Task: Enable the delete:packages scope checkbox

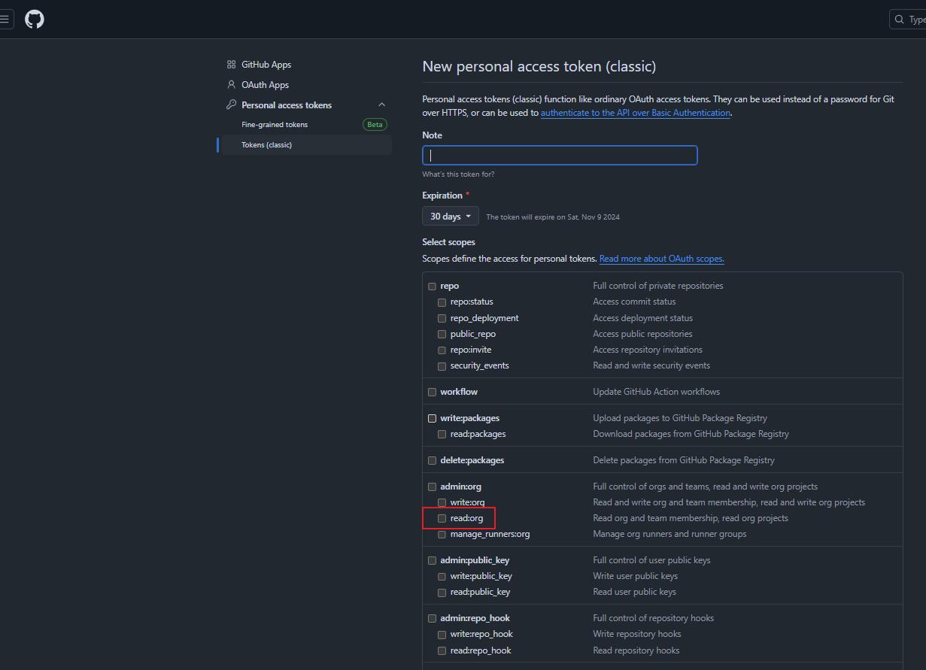Action: (x=433, y=461)
